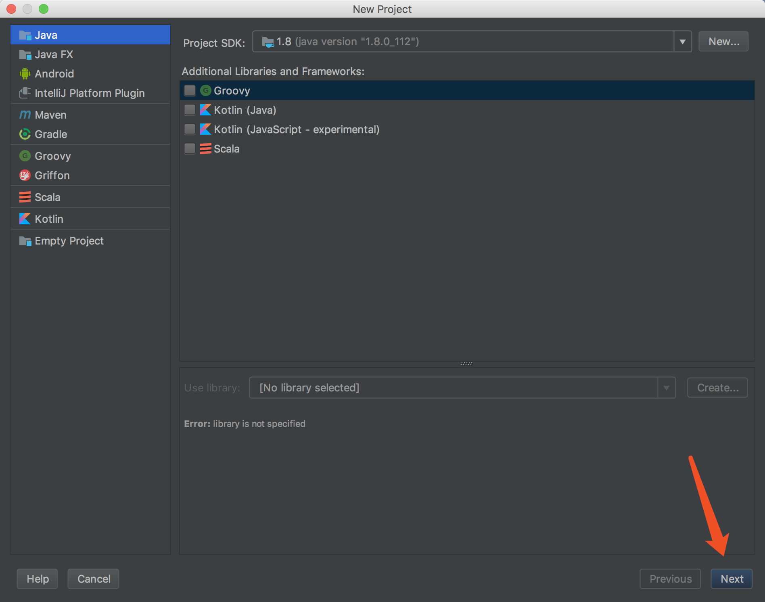
Task: Click the Maven 'm' icon
Action: pyautogui.click(x=25, y=115)
